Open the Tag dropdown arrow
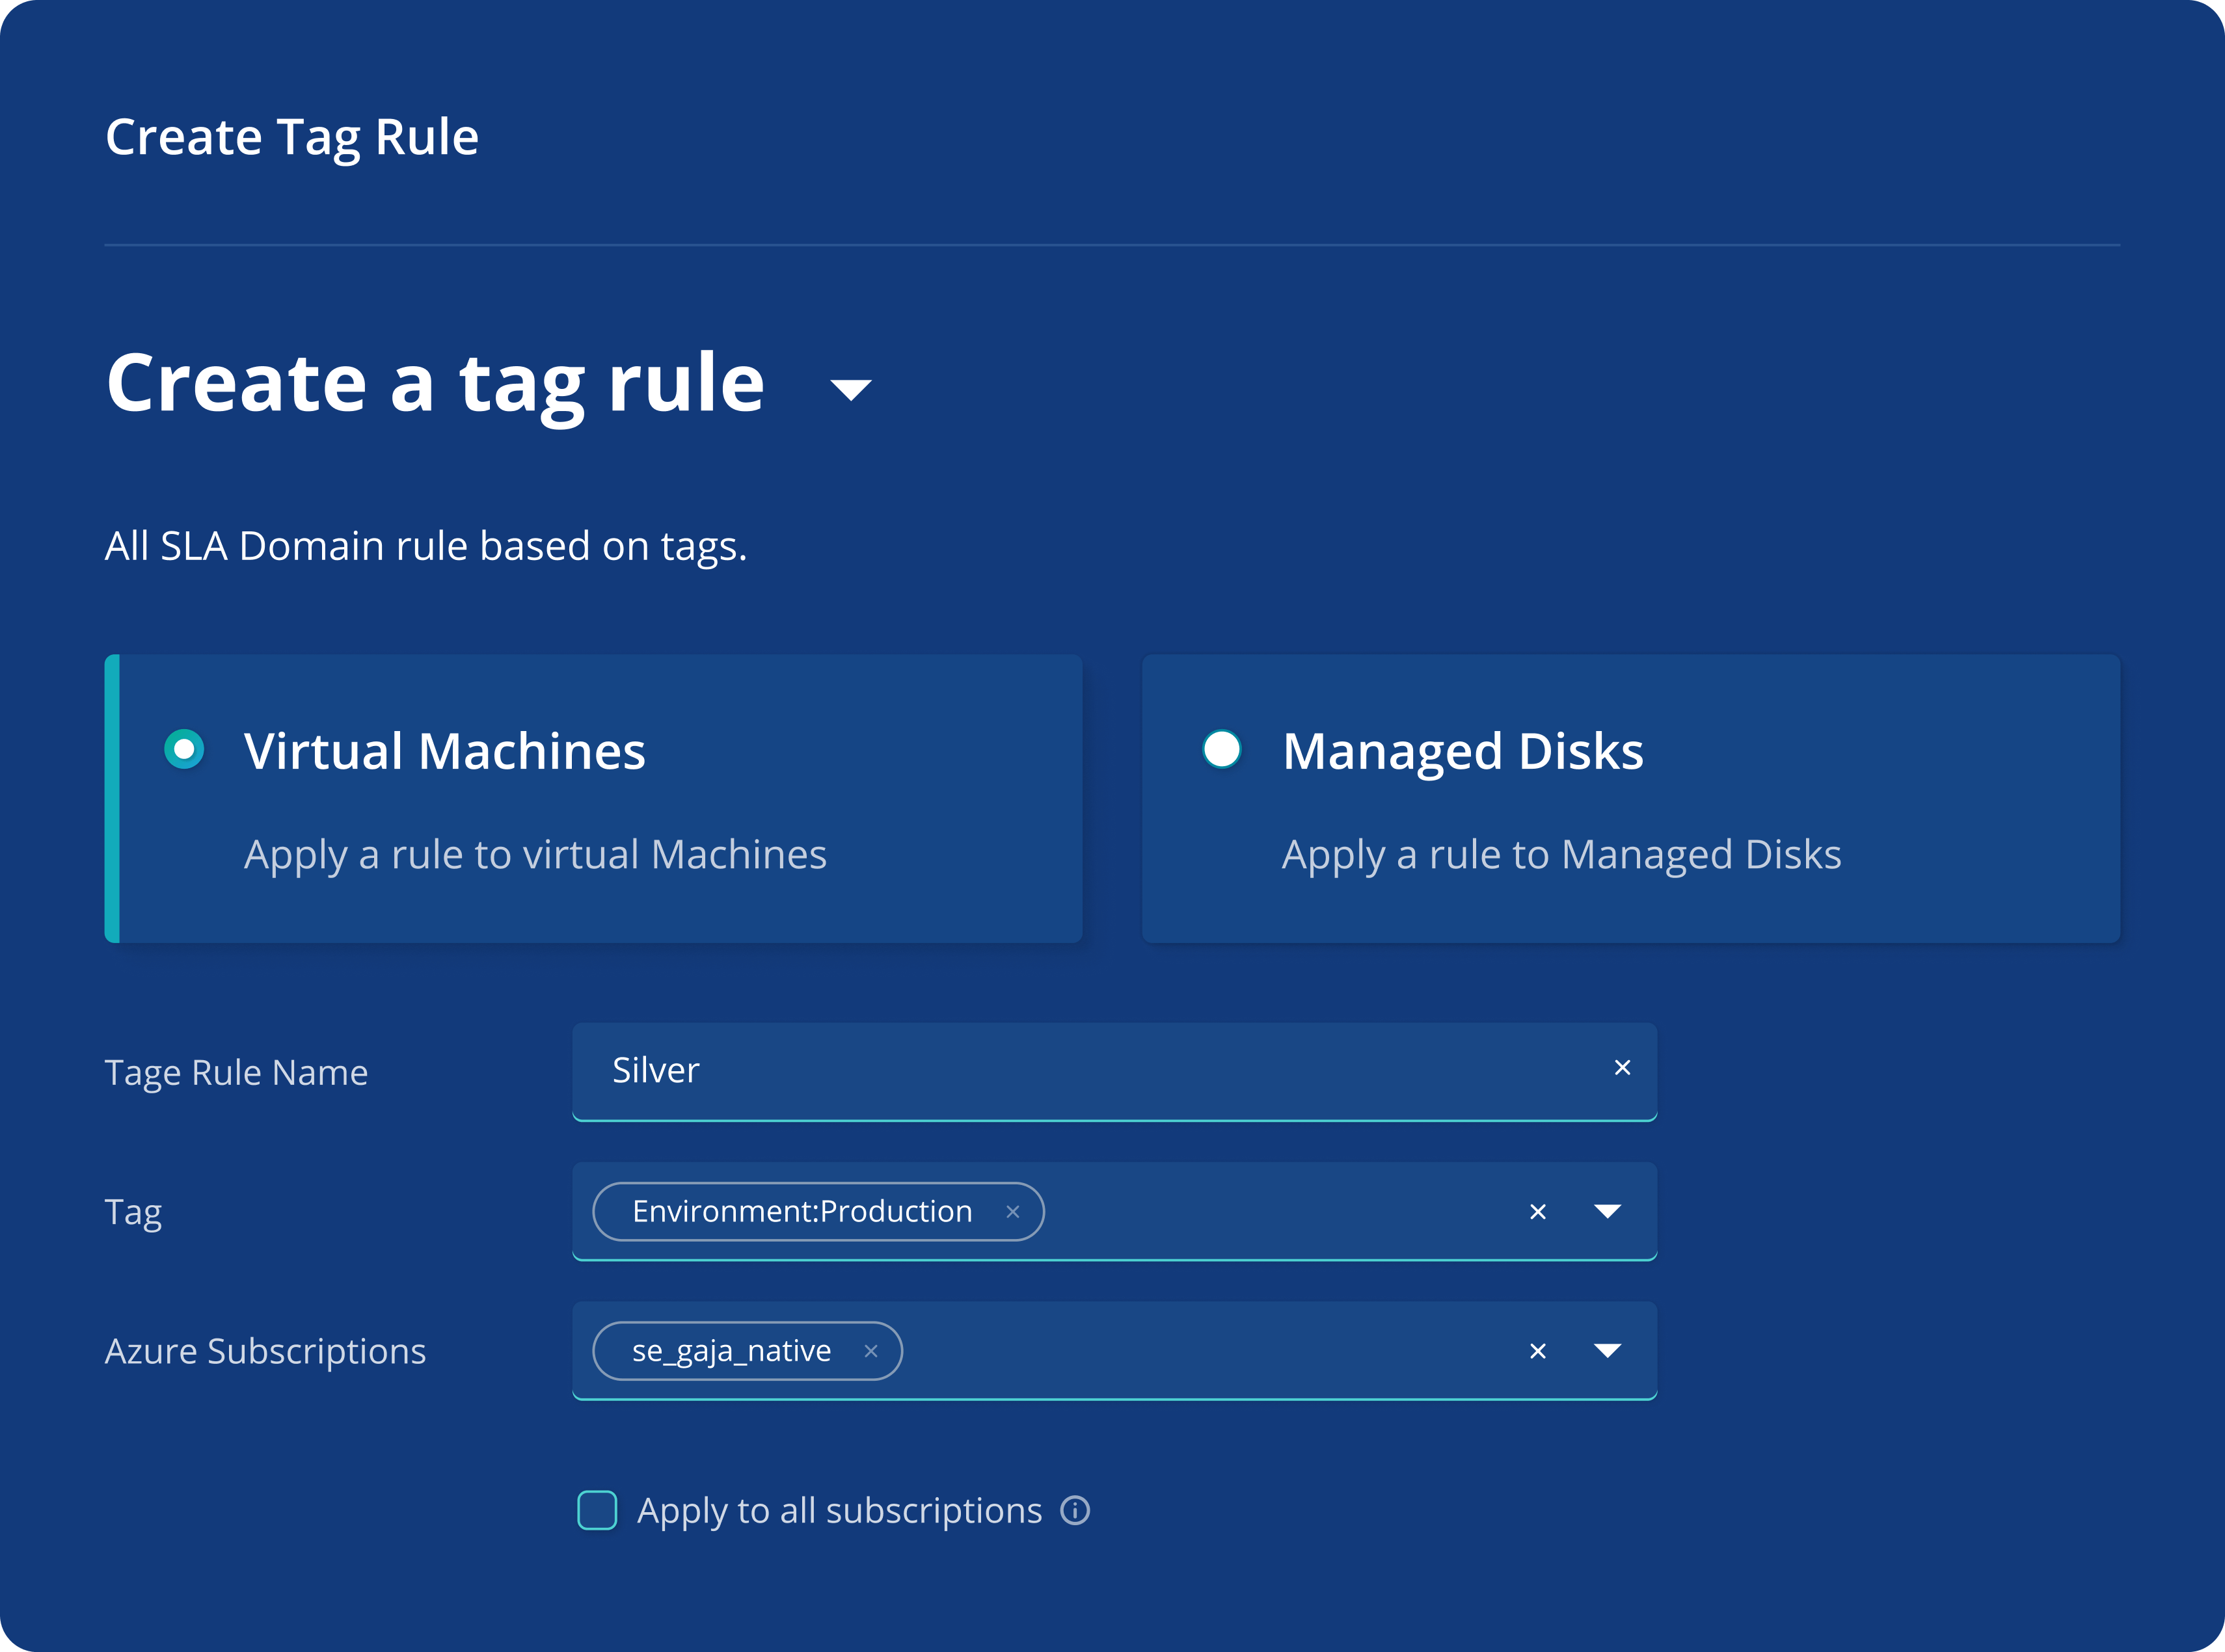Image resolution: width=2225 pixels, height=1652 pixels. click(1607, 1212)
